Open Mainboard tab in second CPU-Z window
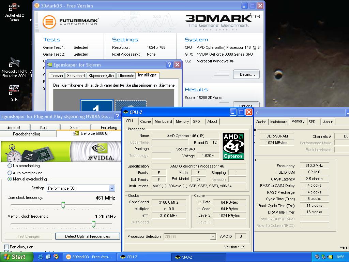 [x=279, y=122]
